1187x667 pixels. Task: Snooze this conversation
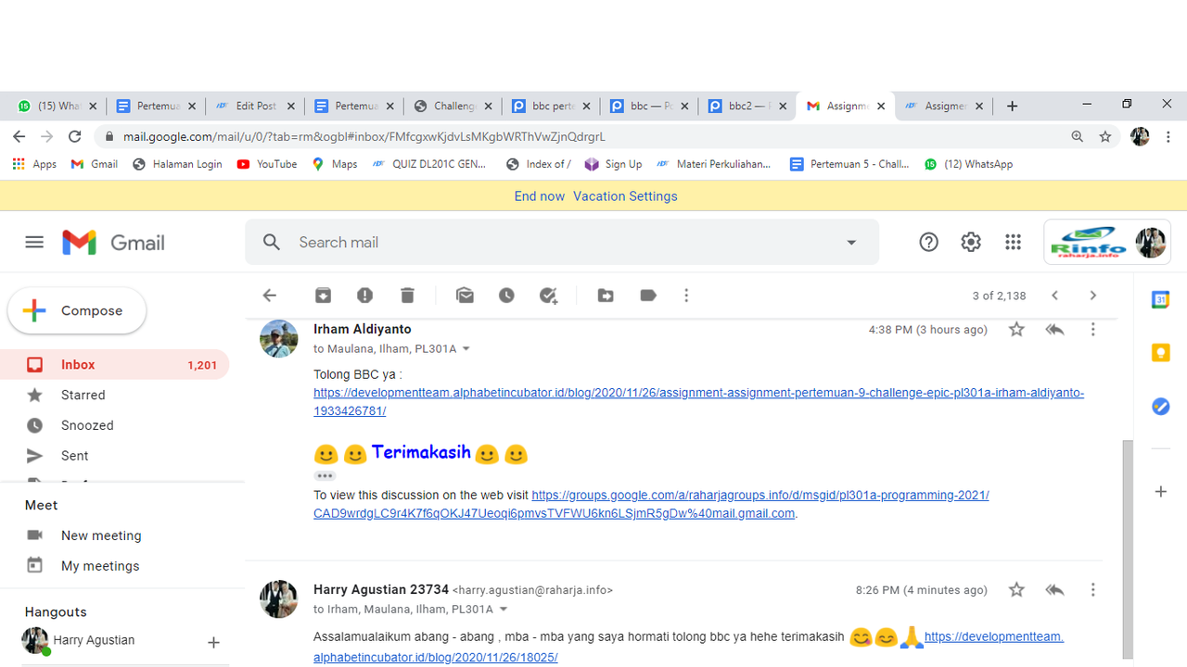(506, 296)
